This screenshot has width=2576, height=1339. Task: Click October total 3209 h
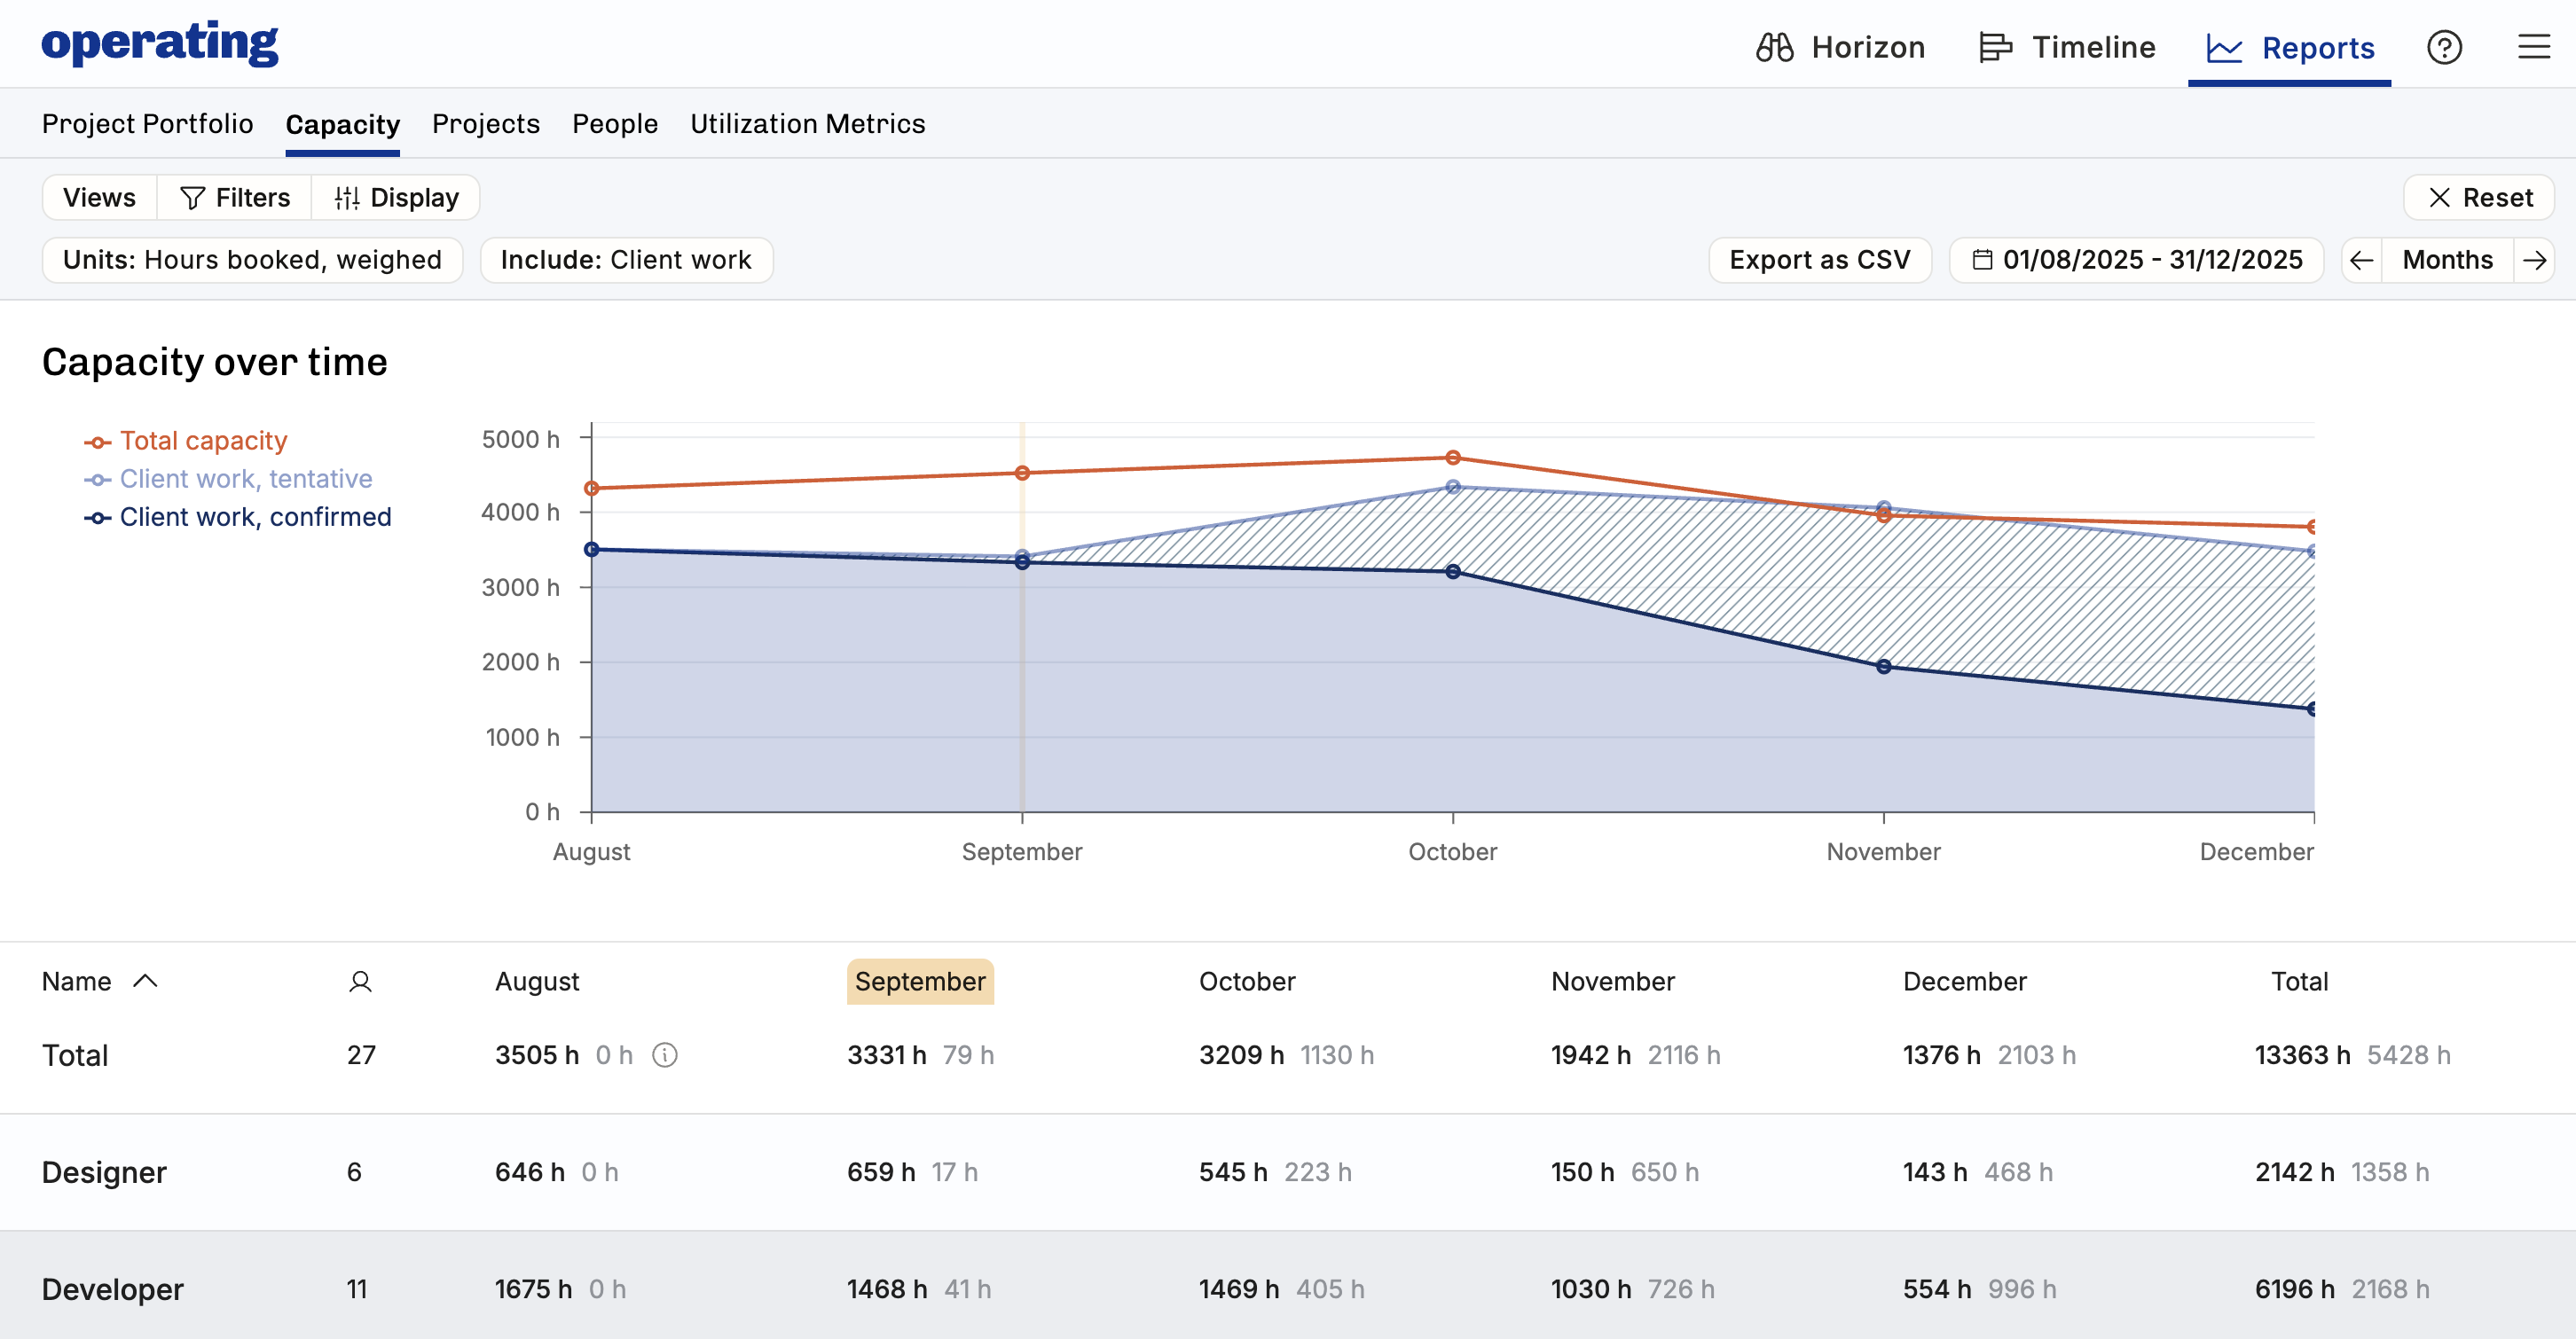click(1242, 1055)
